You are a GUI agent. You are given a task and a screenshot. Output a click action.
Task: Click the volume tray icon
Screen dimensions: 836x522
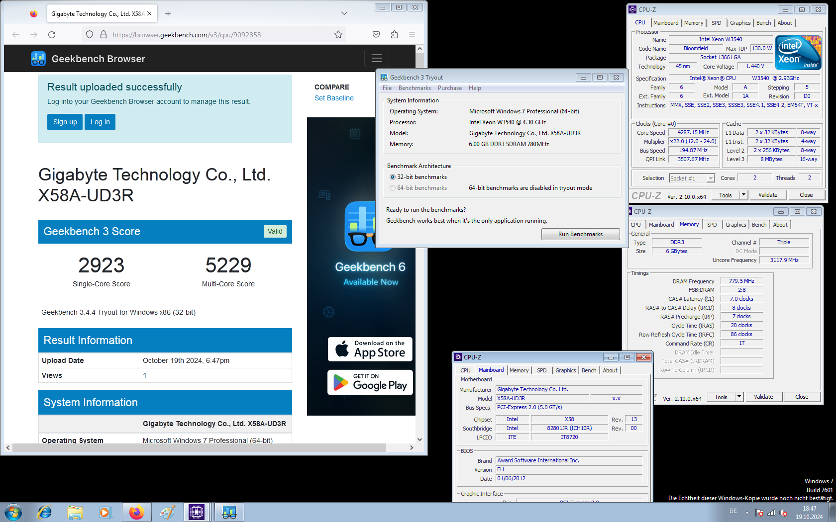coord(783,513)
